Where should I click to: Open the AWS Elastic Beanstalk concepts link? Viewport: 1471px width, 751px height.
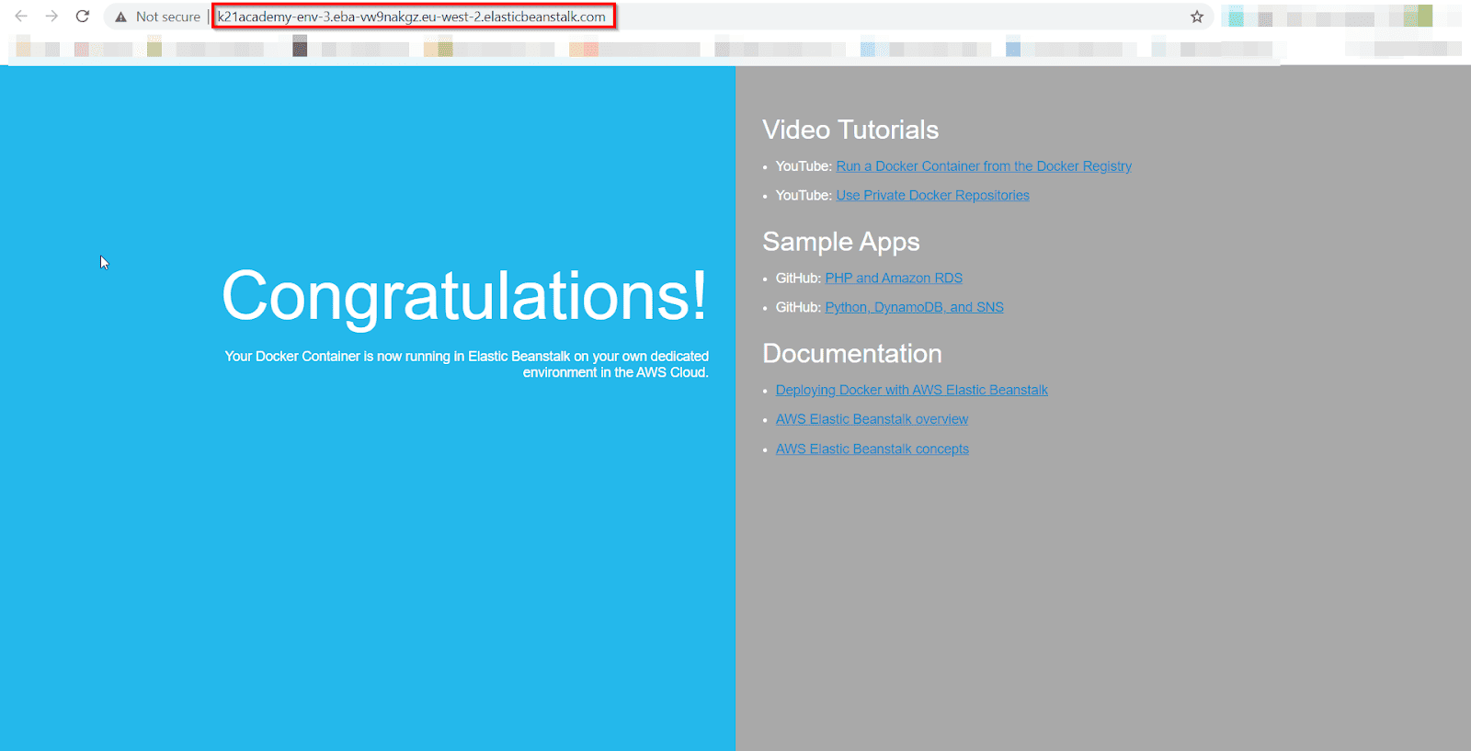[x=872, y=449]
